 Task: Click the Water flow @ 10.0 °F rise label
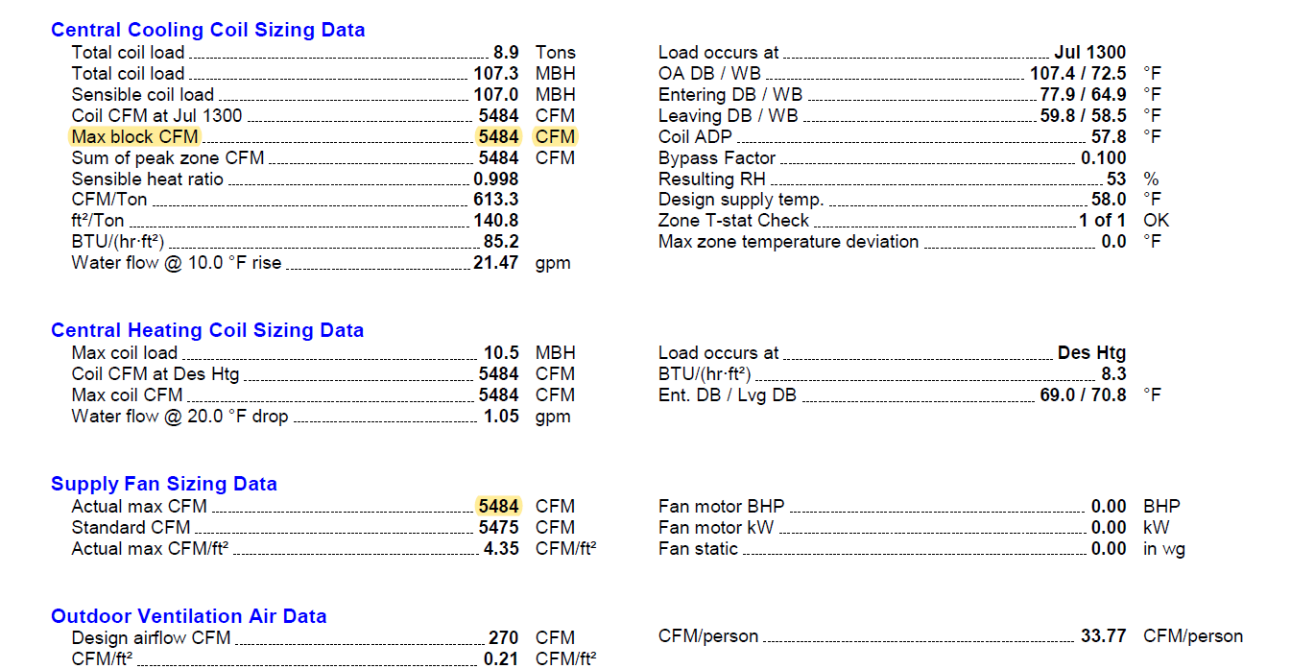click(177, 263)
